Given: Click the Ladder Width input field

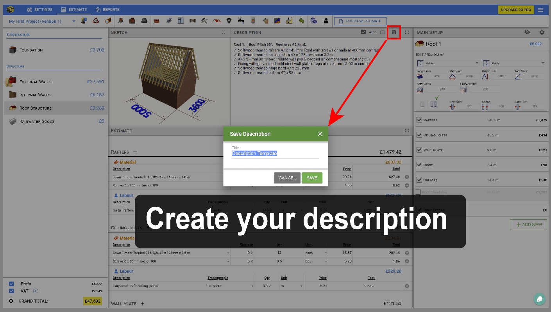Looking at the screenshot, I should point(485,89).
